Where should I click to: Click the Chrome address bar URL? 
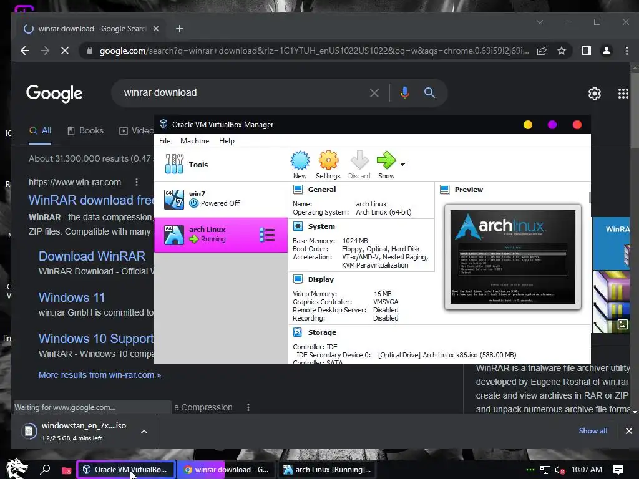[315, 51]
